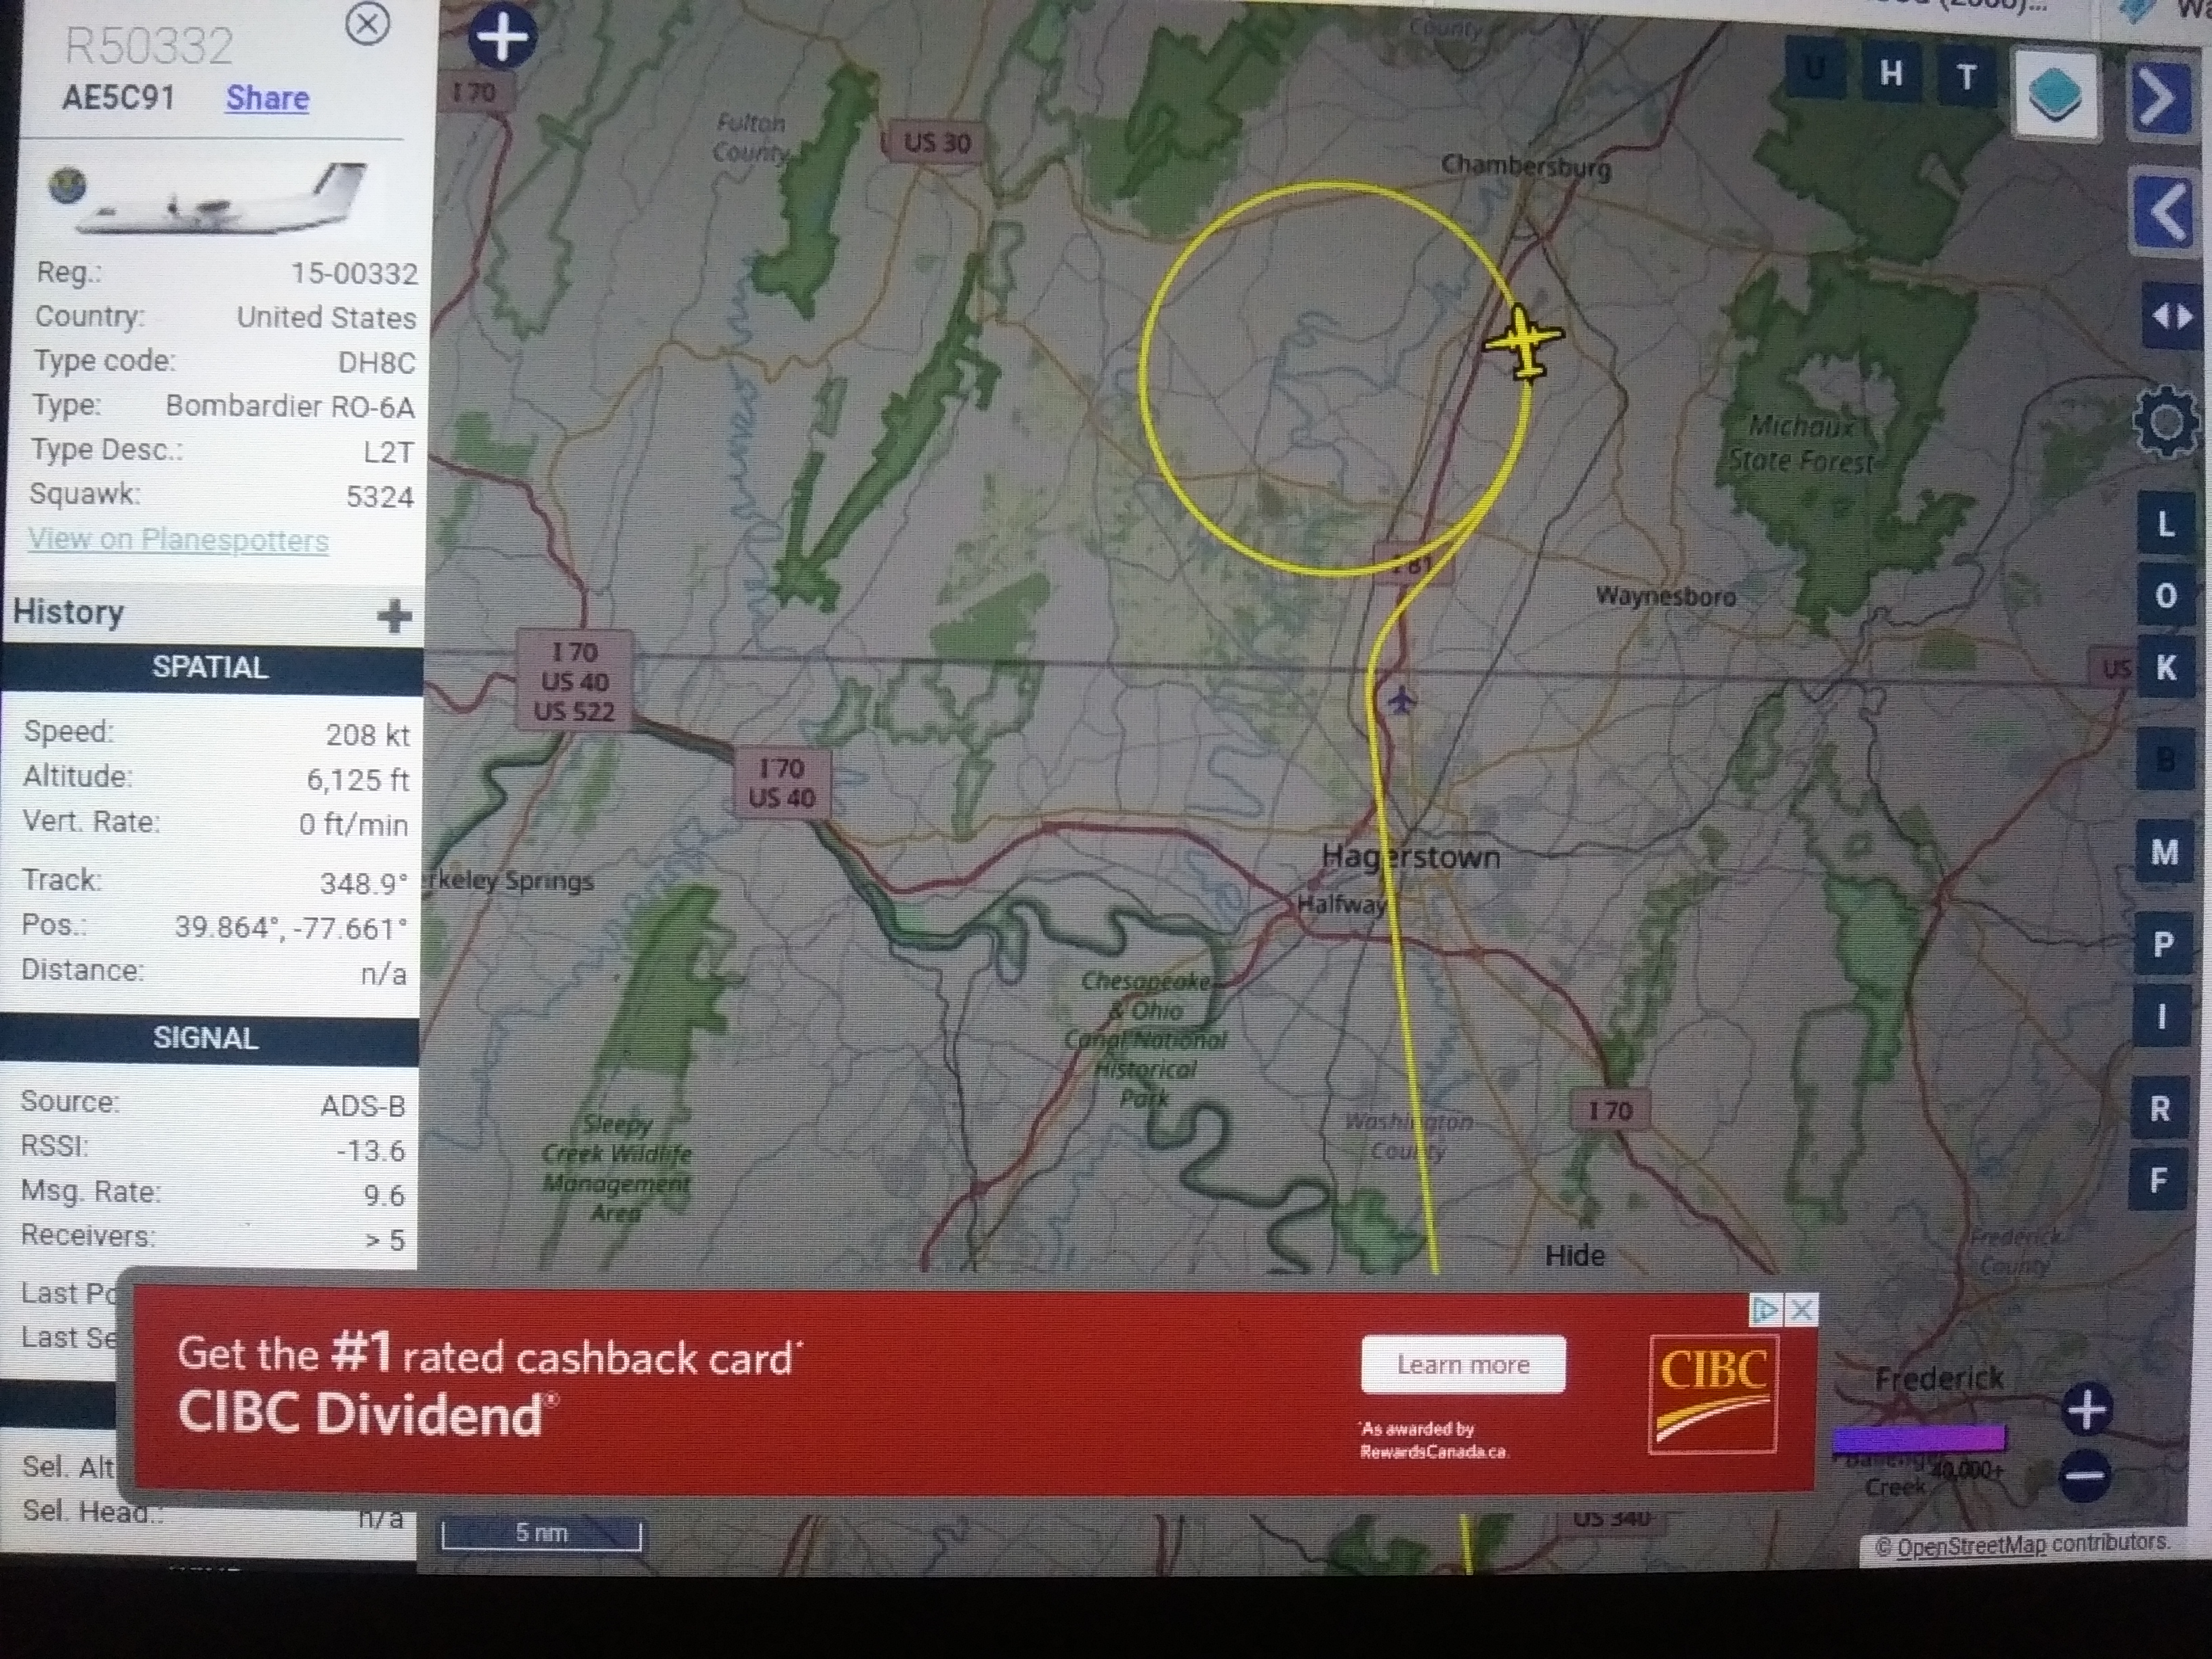Expand the History section plus icon

tap(394, 616)
